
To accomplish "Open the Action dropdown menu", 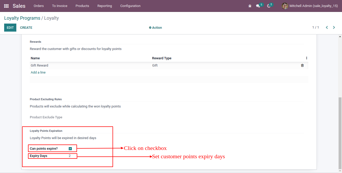I will [x=155, y=27].
